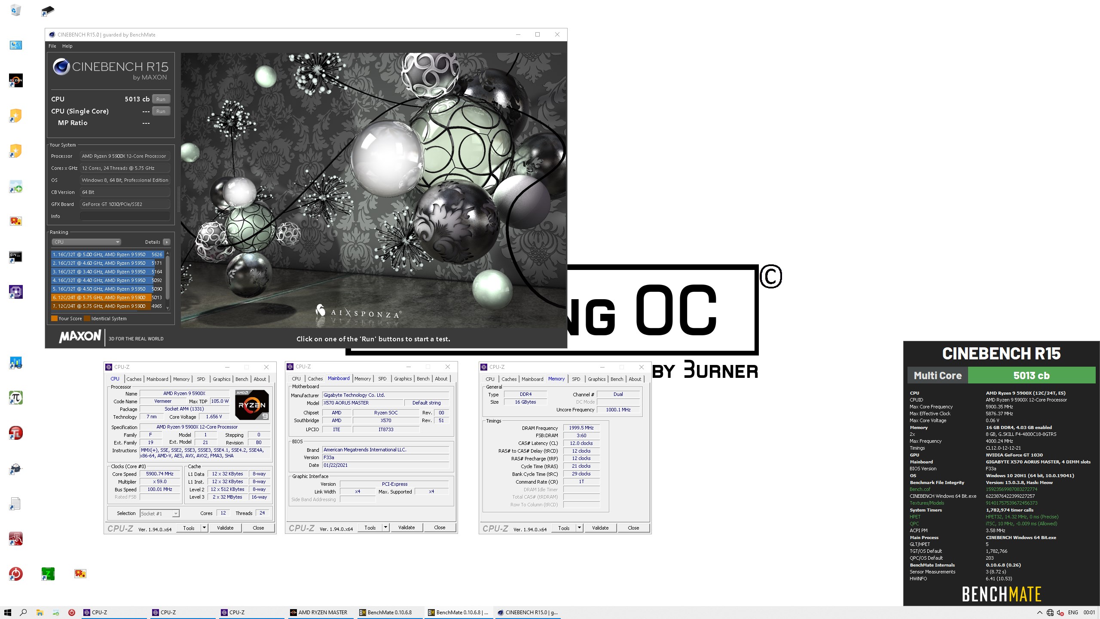Click the muted speaker icon in system tray
Screen dimensions: 1100x619
tap(1060, 613)
